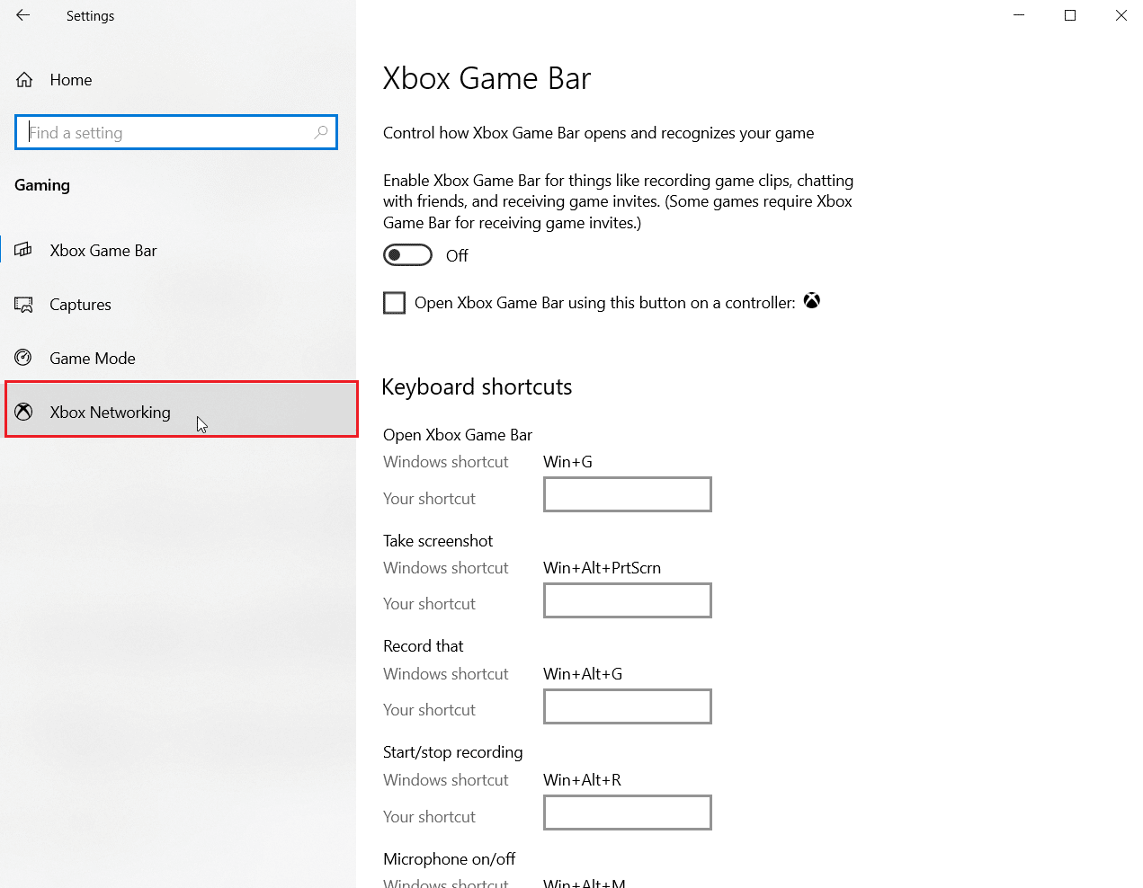This screenshot has width=1143, height=888.
Task: Click the Win+Alt+G shortcut text
Action: click(x=583, y=674)
